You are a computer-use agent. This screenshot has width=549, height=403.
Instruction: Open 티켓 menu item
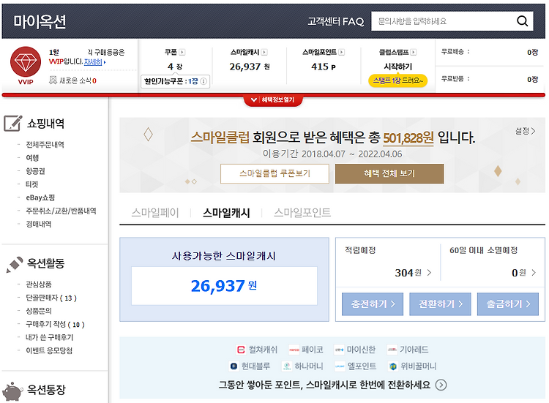coord(32,184)
